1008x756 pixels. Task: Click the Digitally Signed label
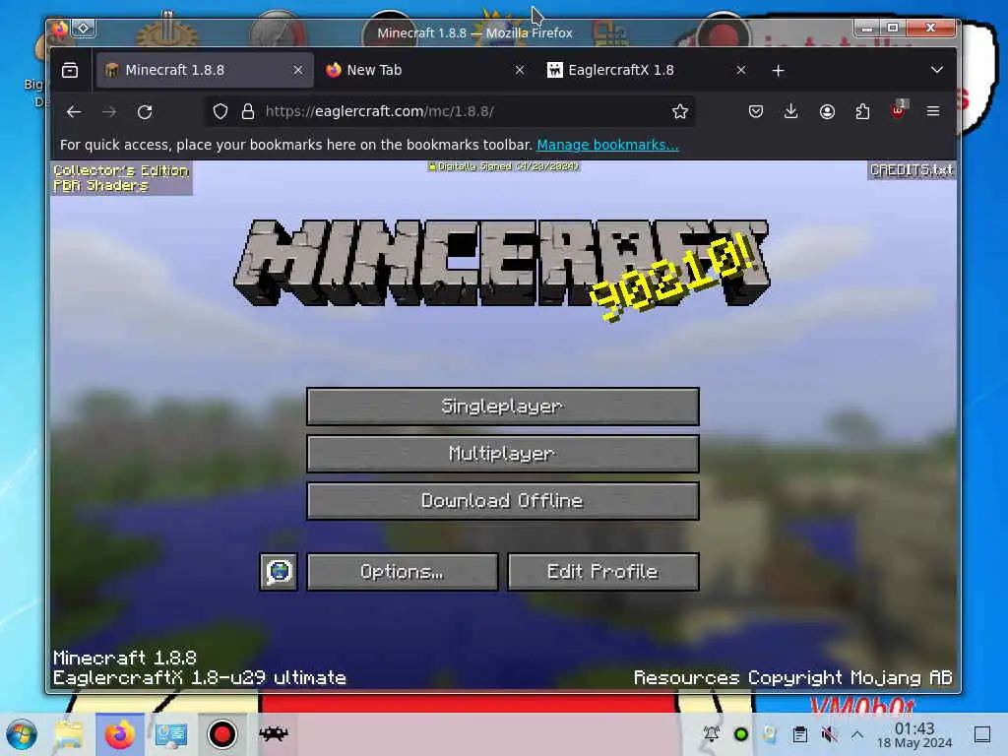[504, 166]
